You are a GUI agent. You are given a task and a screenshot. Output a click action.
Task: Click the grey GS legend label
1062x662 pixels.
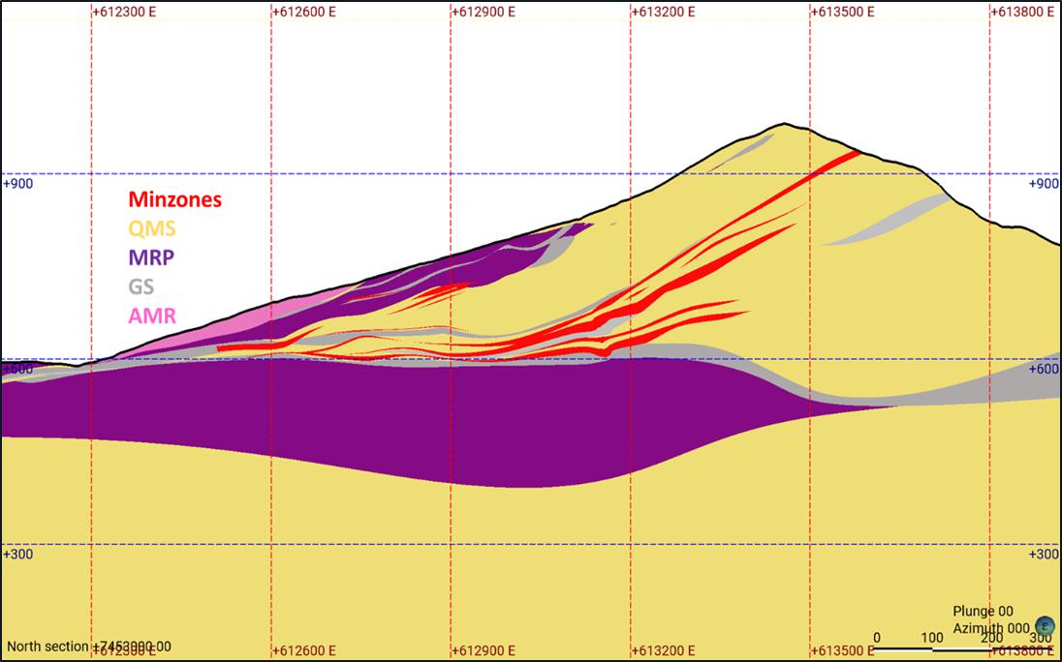tap(141, 286)
